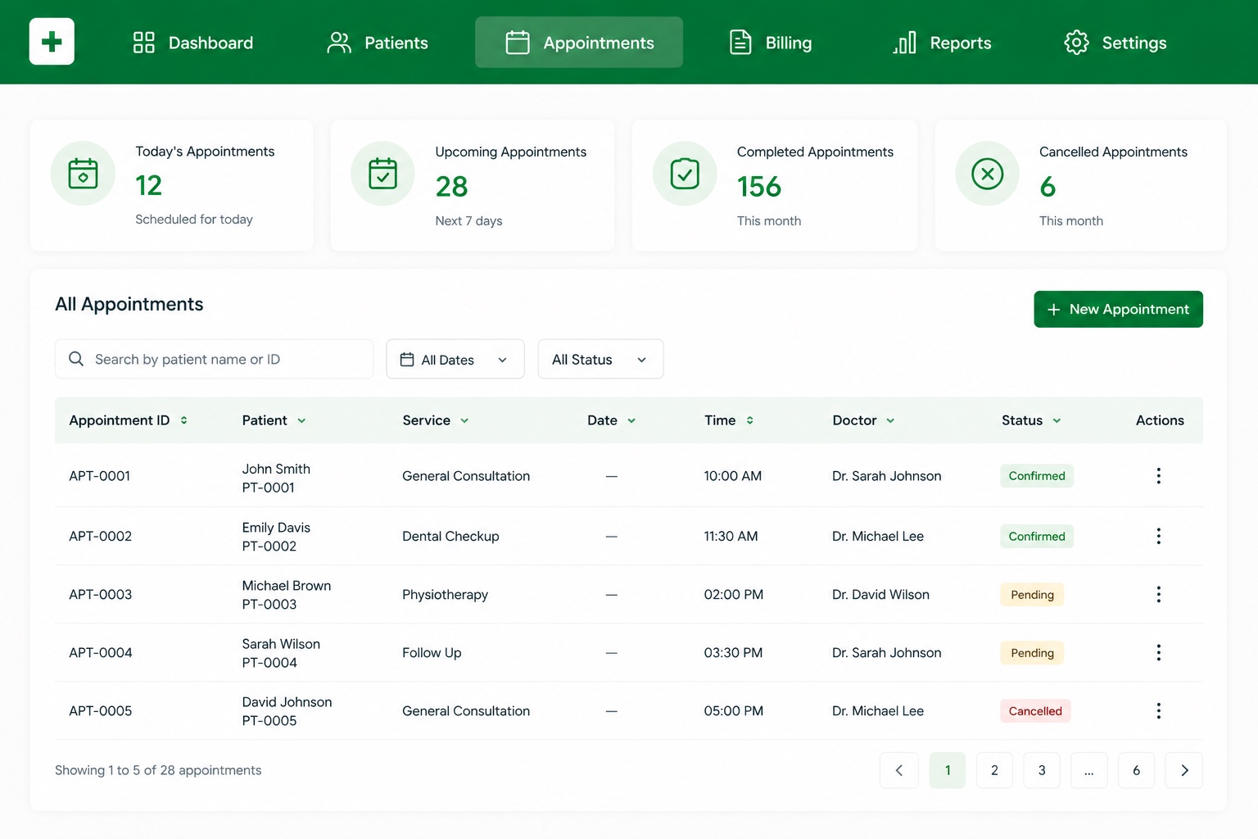Expand the Date column chevron

click(x=631, y=420)
